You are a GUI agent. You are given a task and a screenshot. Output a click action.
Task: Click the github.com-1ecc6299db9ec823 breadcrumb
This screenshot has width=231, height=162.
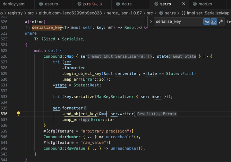(x=70, y=13)
